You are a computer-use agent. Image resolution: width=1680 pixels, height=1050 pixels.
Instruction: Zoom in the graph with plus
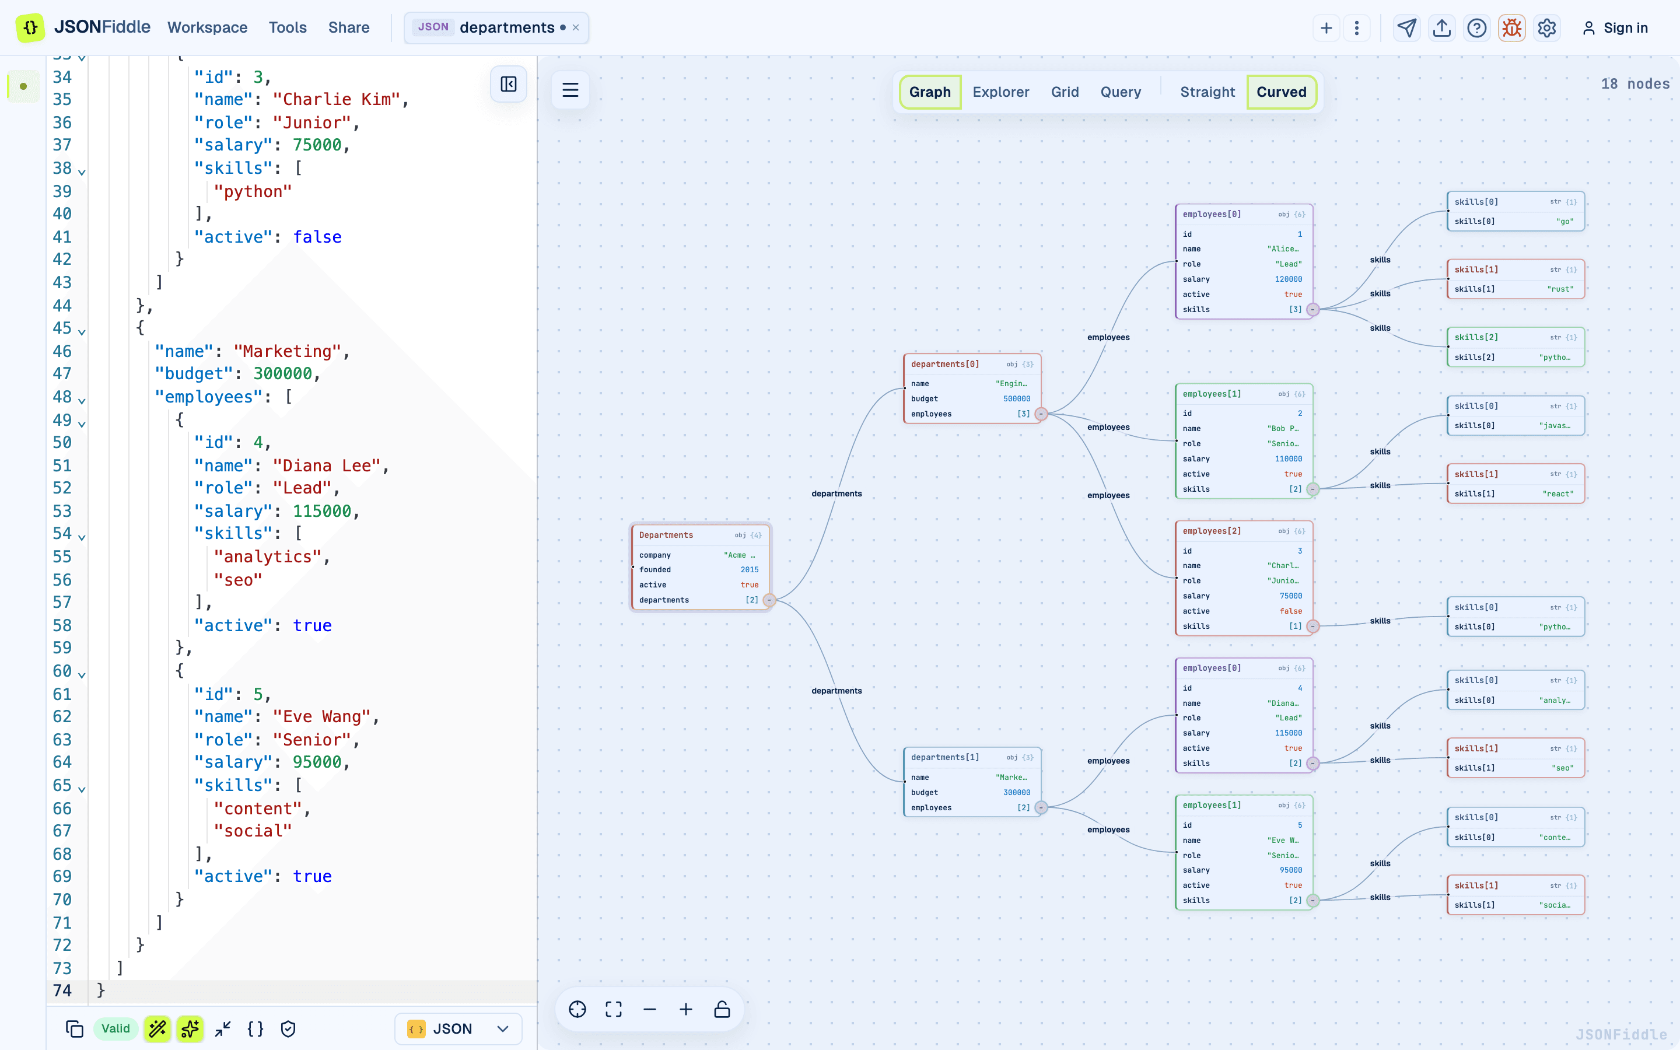point(686,1009)
